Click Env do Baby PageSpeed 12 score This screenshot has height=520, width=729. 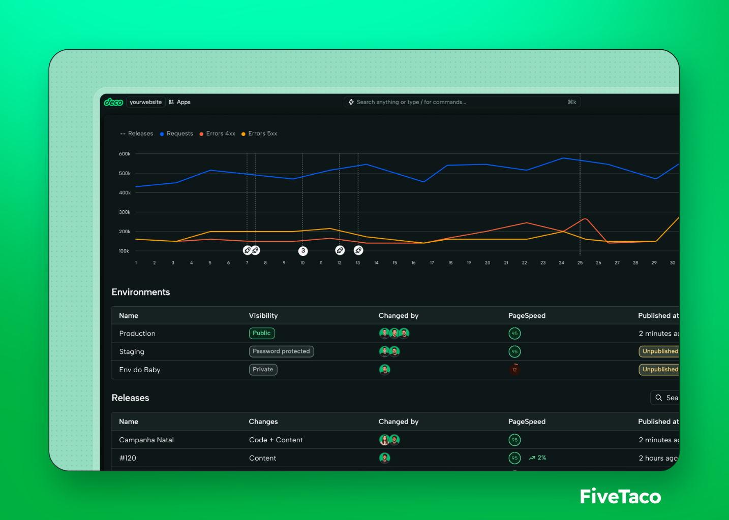[x=514, y=370]
